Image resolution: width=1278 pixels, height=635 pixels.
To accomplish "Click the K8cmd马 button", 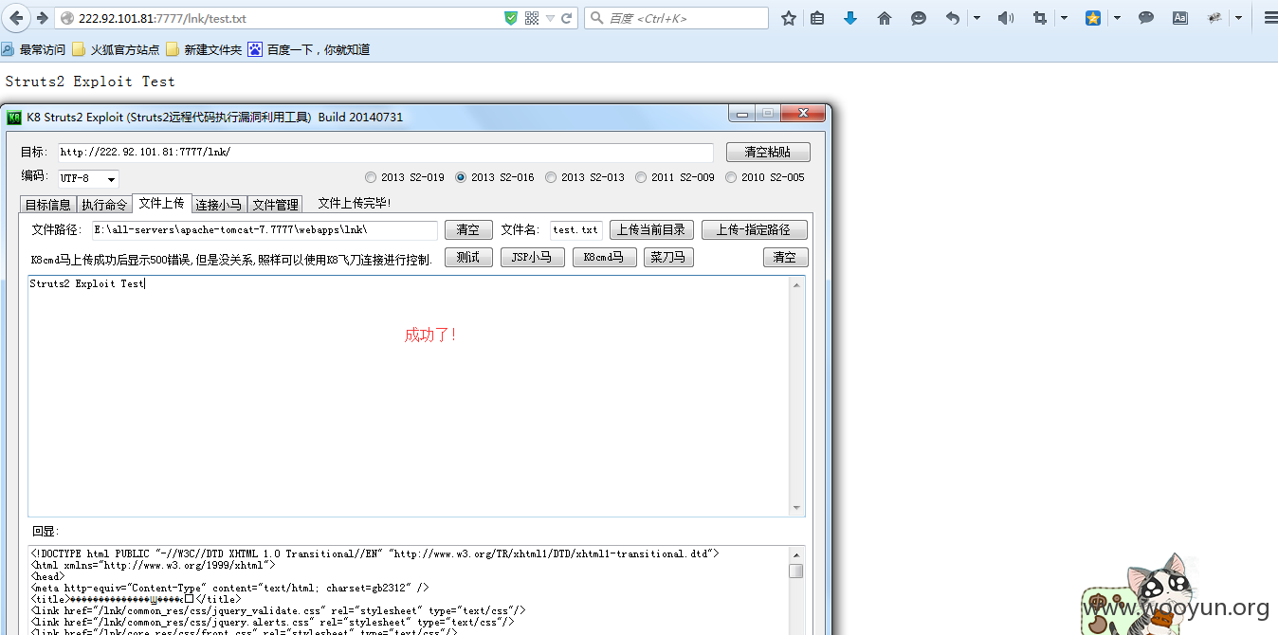I will tap(604, 258).
